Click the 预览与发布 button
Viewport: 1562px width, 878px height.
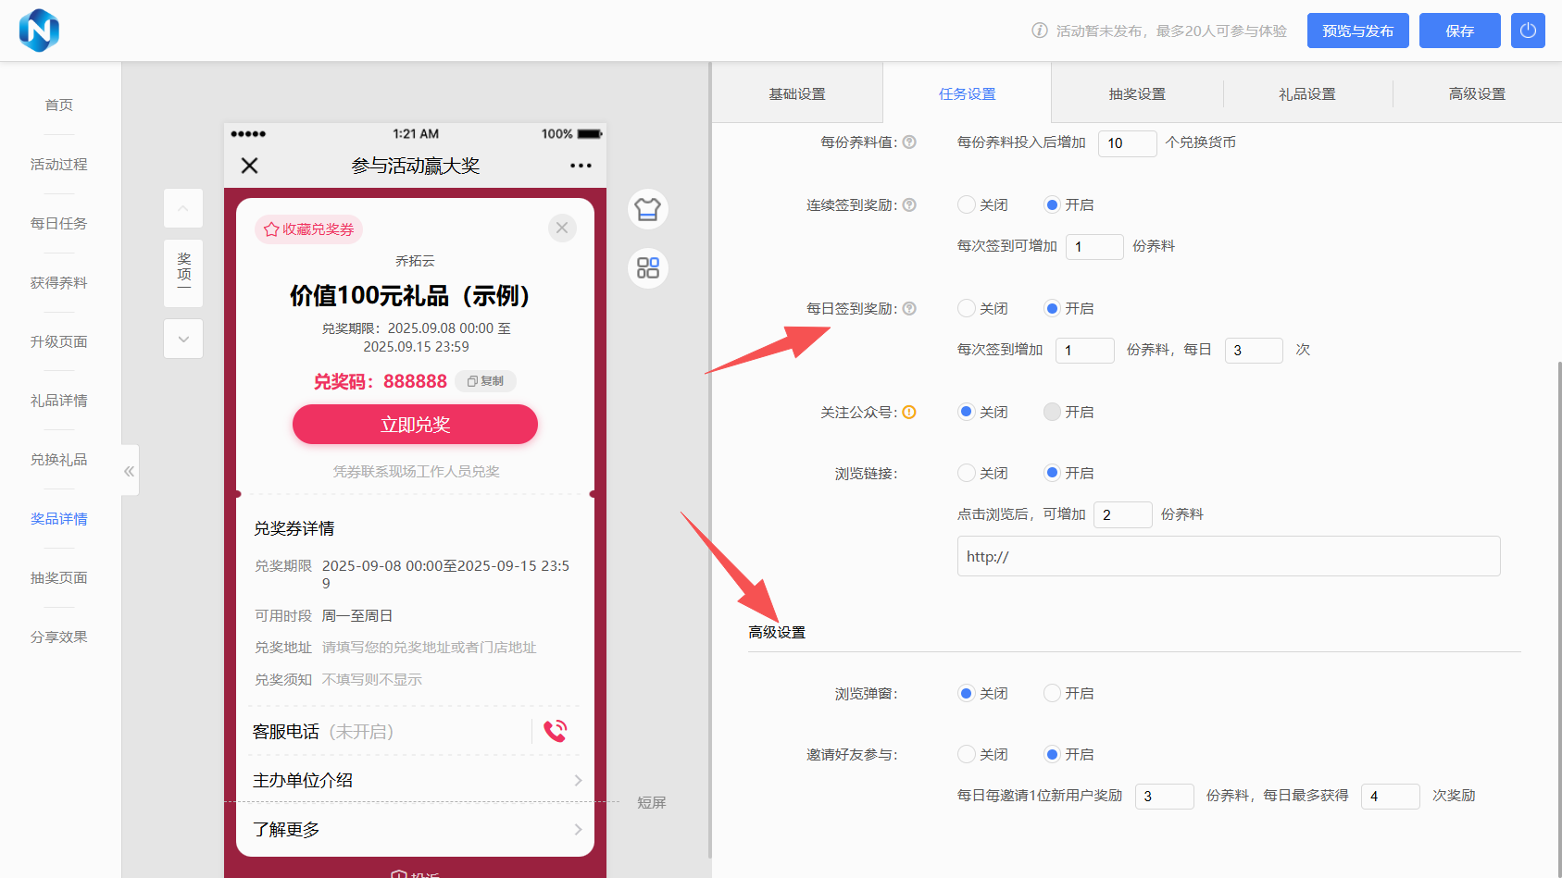(1357, 31)
